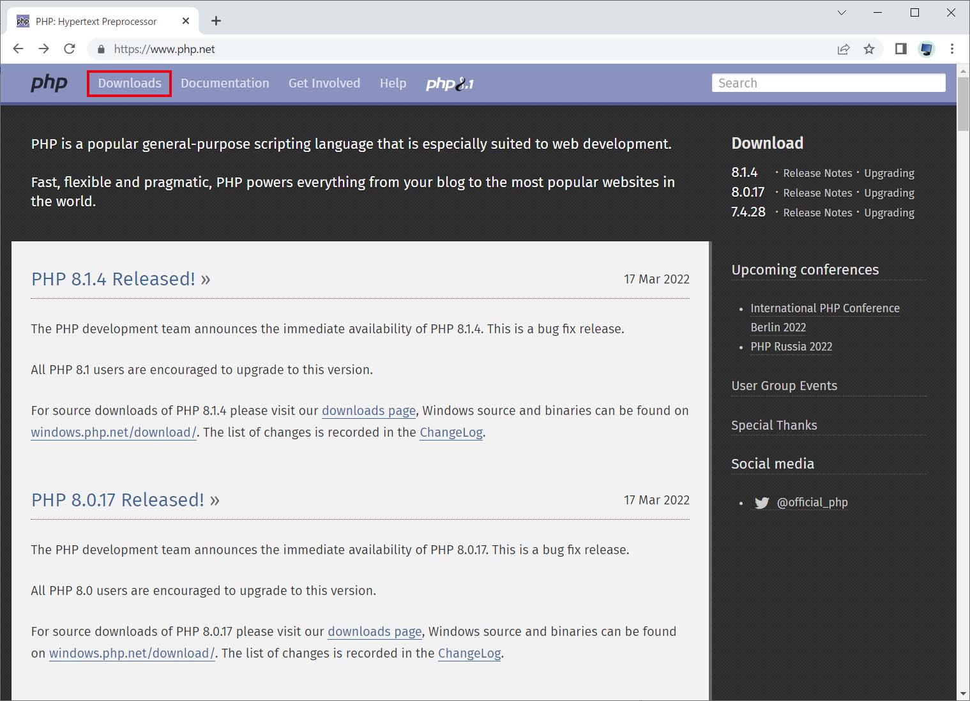Open Release Notes for 7.4.28
The height and width of the screenshot is (701, 970).
point(817,213)
